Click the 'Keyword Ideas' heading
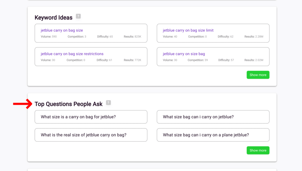This screenshot has width=302, height=171. coord(54,17)
